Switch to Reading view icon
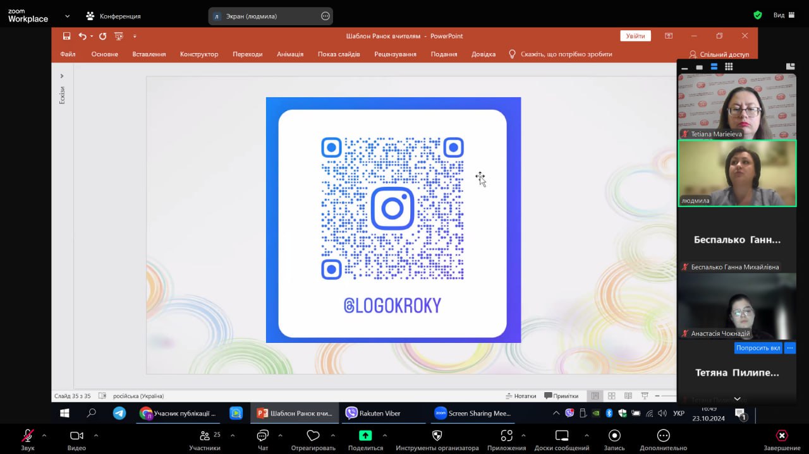 click(x=628, y=396)
